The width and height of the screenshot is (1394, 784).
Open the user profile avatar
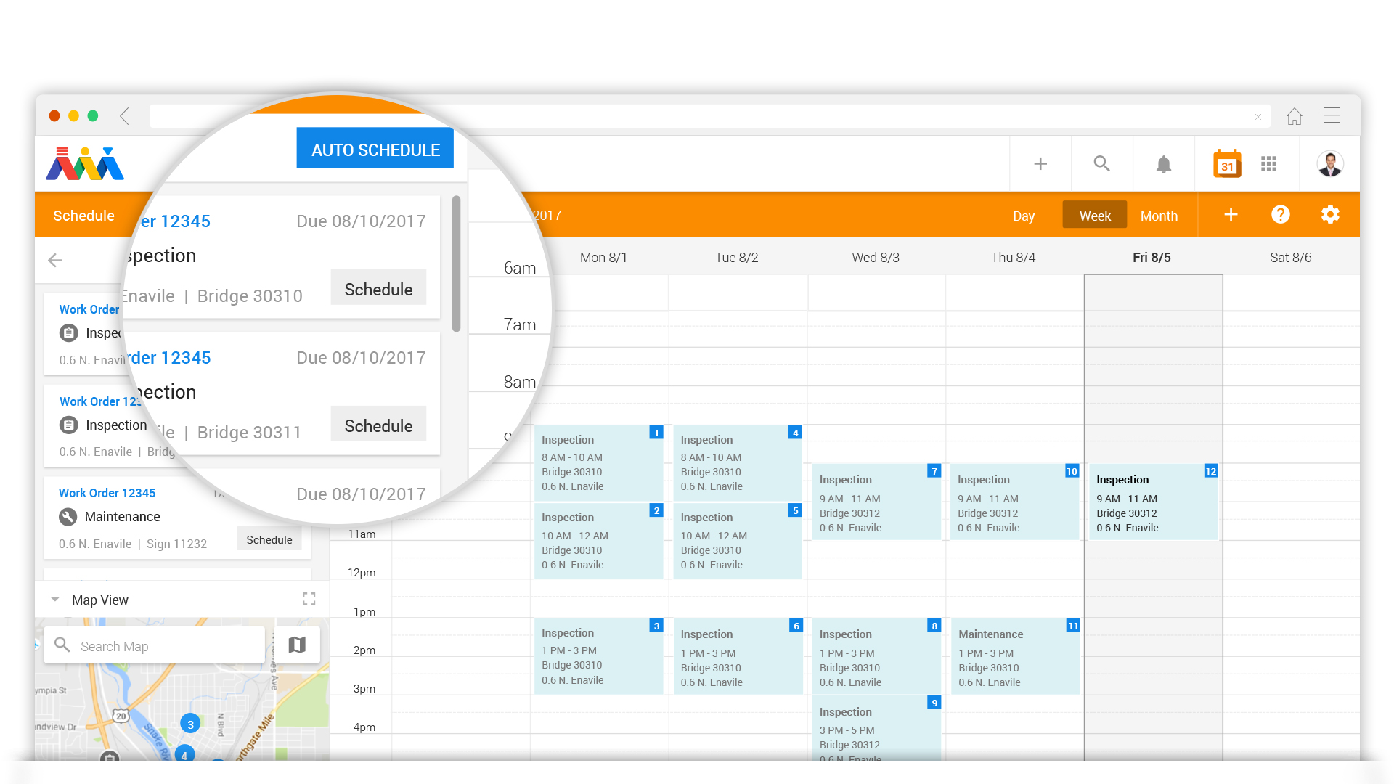(x=1330, y=164)
